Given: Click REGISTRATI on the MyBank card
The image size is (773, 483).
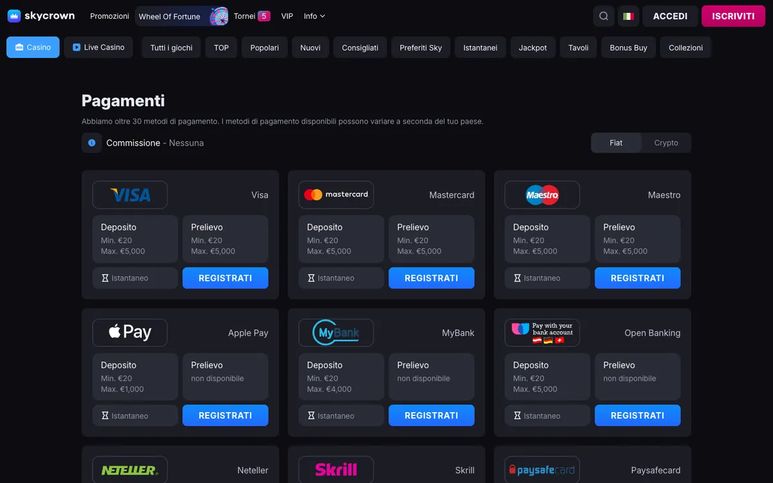Looking at the screenshot, I should pyautogui.click(x=432, y=415).
